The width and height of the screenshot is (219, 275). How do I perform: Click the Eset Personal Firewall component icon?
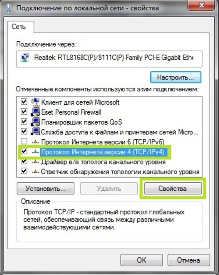[x=35, y=112]
